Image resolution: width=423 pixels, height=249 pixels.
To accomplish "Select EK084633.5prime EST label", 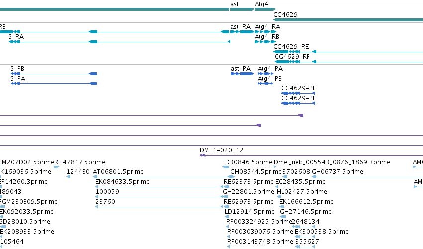I will pos(122,182).
